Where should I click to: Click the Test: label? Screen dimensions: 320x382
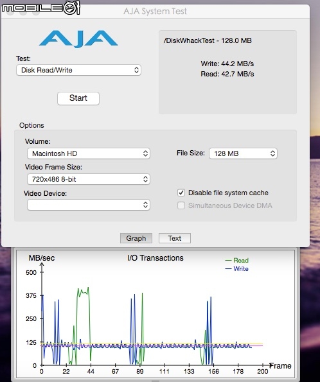[x=23, y=58]
